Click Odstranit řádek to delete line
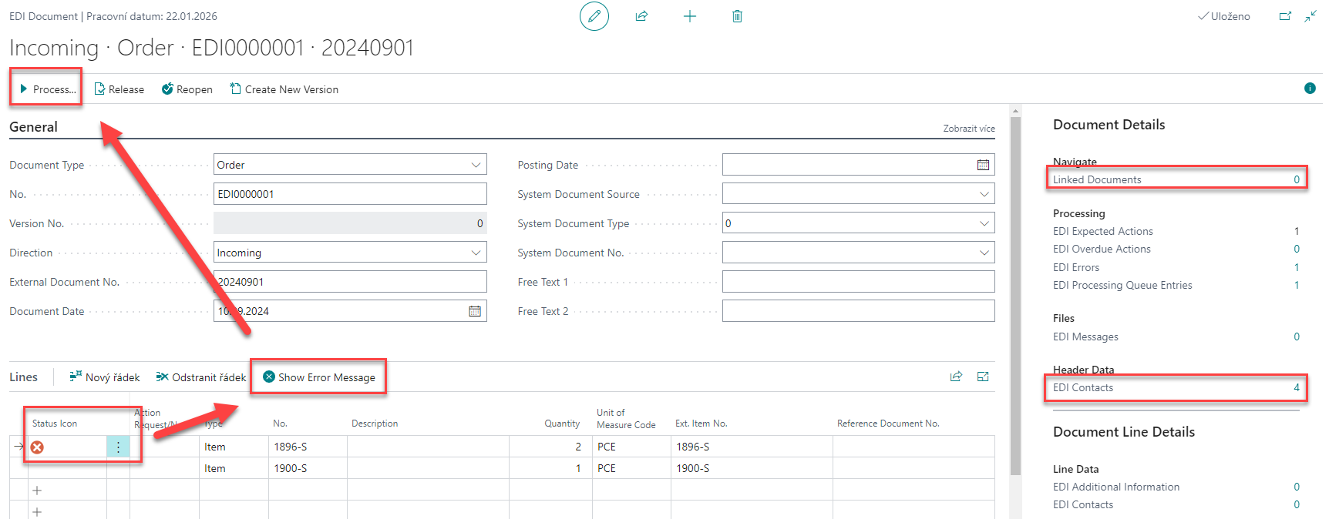The height and width of the screenshot is (519, 1329). pyautogui.click(x=201, y=377)
